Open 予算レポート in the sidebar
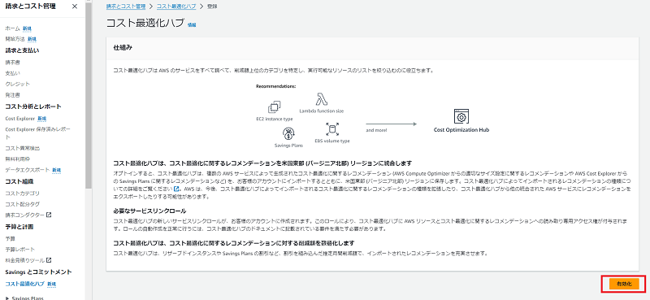The width and height of the screenshot is (650, 300). (19, 250)
